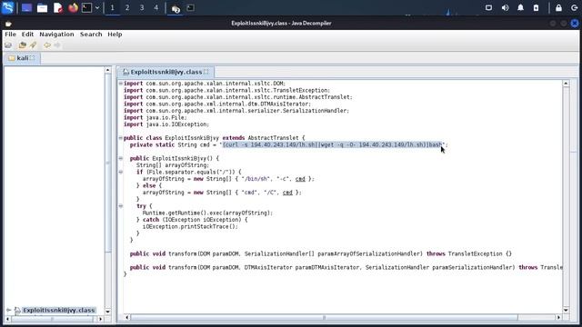
Task: Click the import java.io.IOException line
Action: [x=166, y=124]
